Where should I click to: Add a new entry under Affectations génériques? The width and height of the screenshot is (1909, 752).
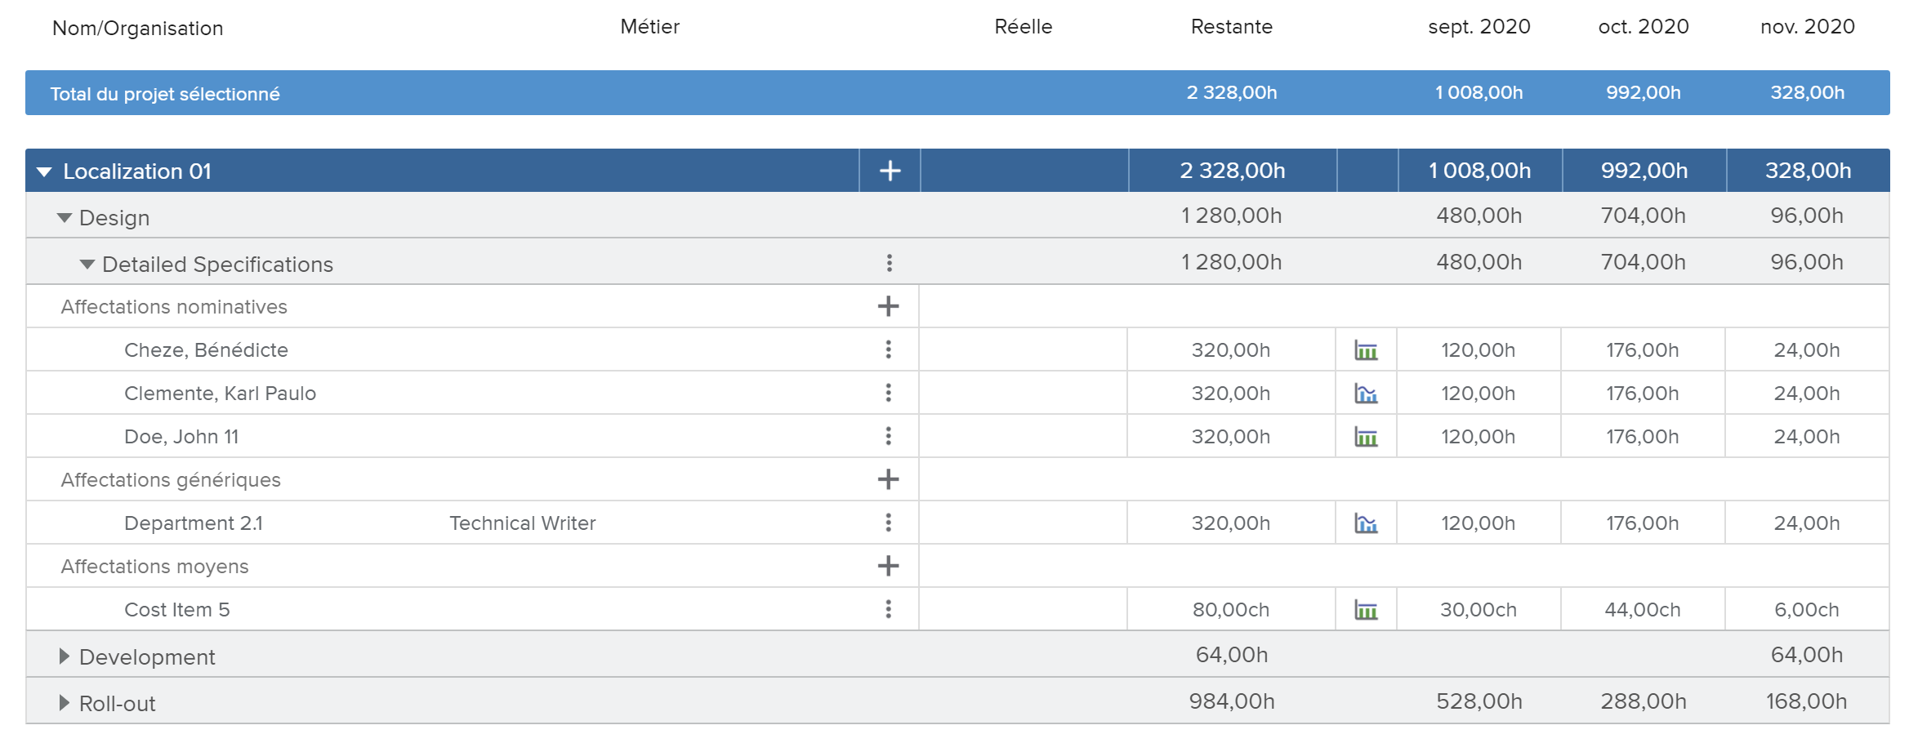pos(888,479)
